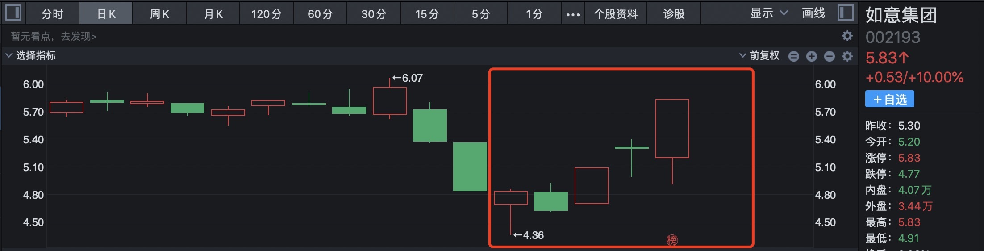Follow the 暂无看点，去发现 link
984x251 pixels.
pos(54,36)
